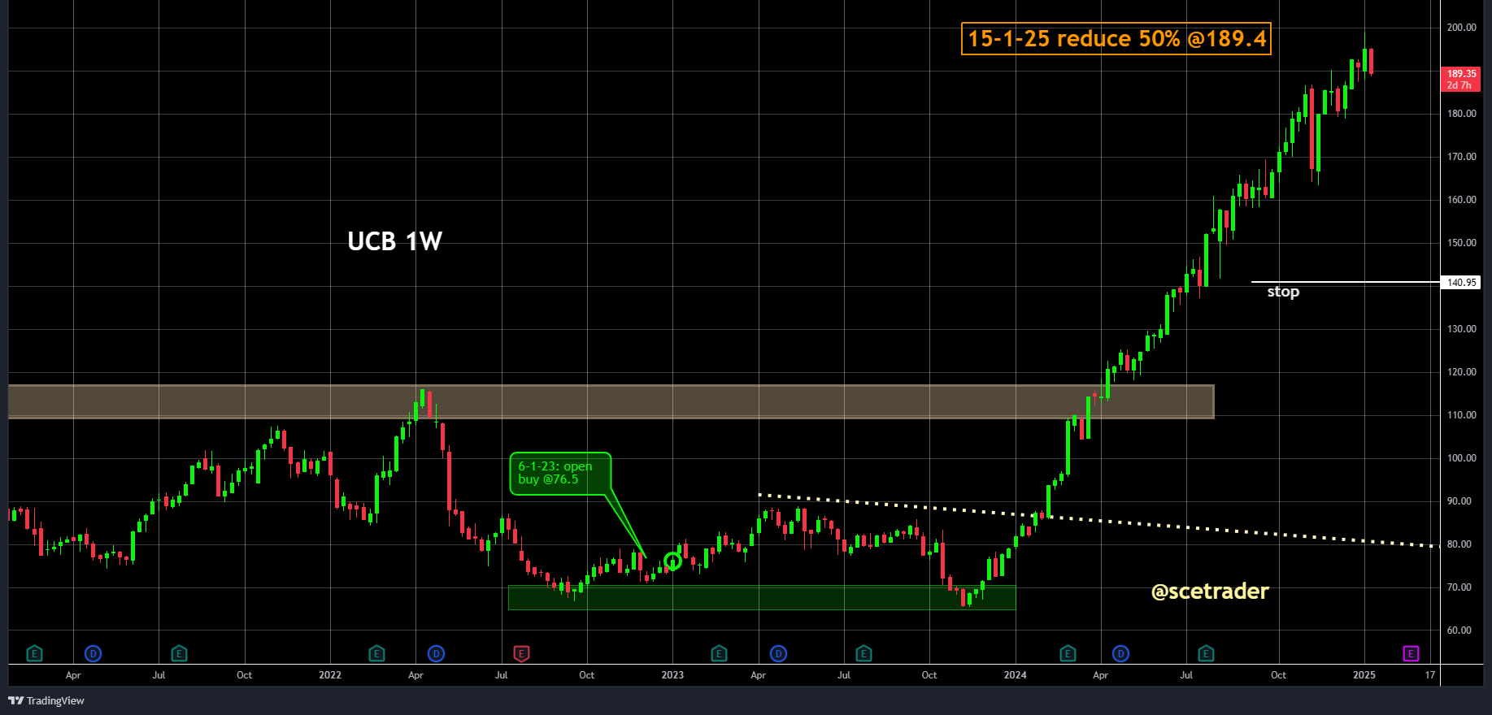Click the 2025 label on time axis
Image resolution: width=1492 pixels, height=715 pixels.
click(x=1364, y=675)
